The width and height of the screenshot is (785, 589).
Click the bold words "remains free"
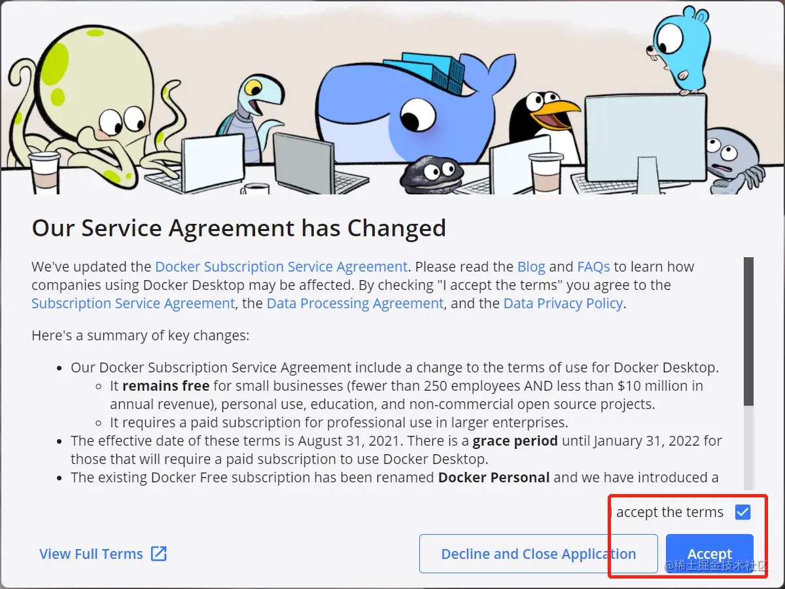click(x=166, y=386)
